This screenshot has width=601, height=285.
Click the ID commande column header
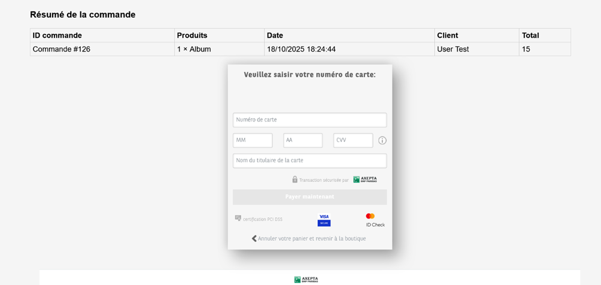click(57, 35)
